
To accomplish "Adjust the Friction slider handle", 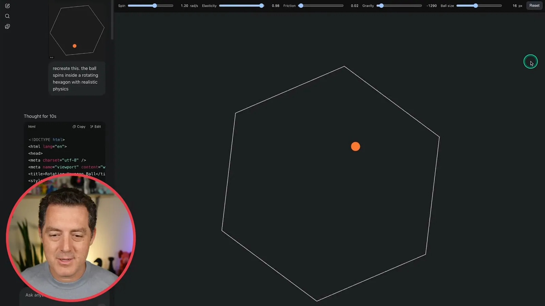I will 301,6.
